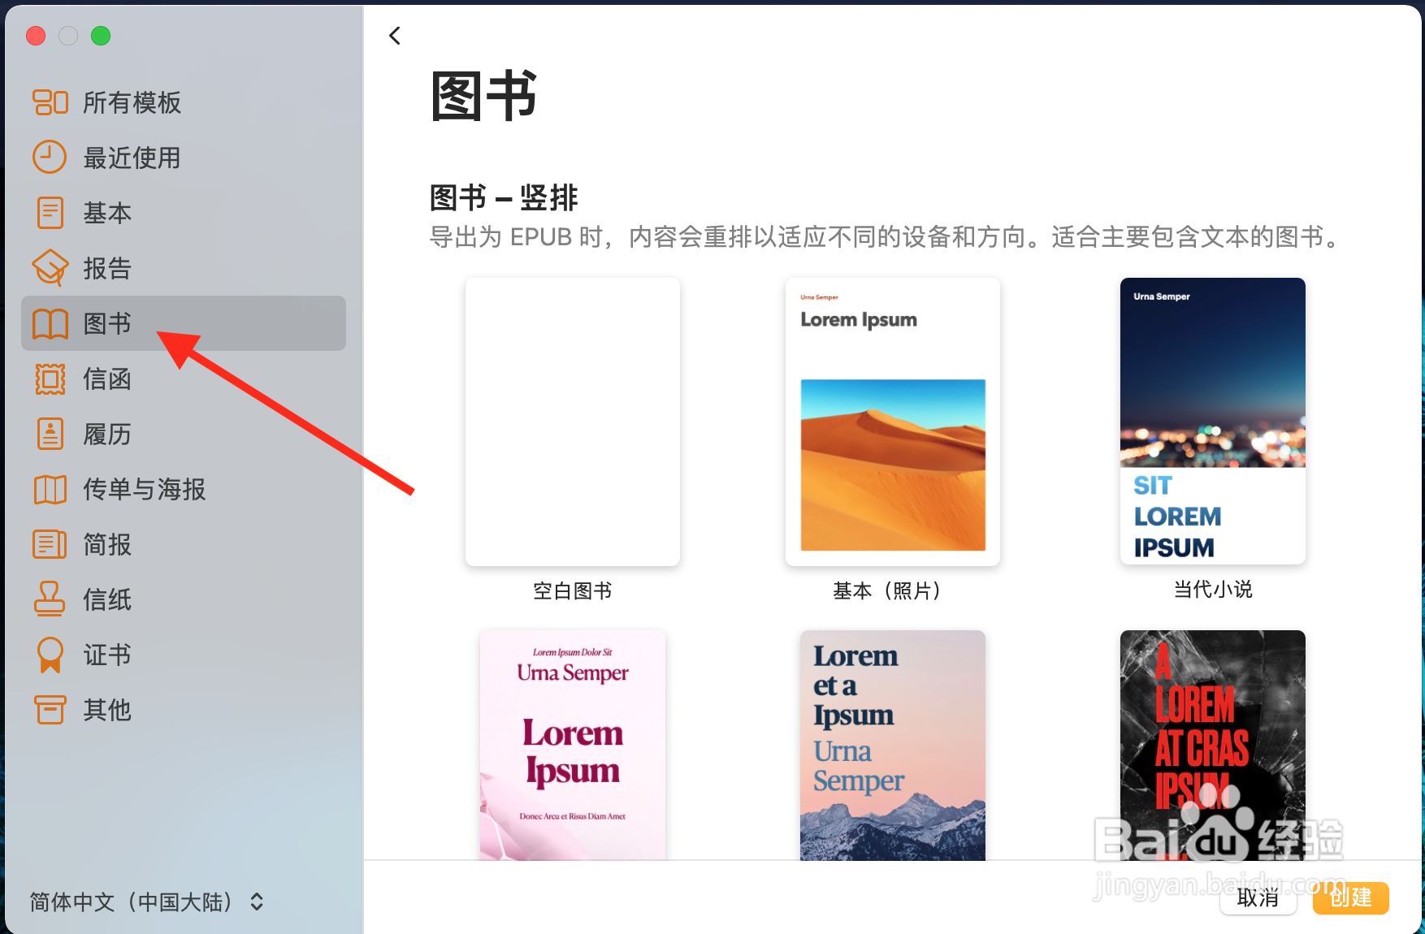This screenshot has height=934, width=1425.
Task: Select the 所有模板 sidebar icon
Action: 49,102
